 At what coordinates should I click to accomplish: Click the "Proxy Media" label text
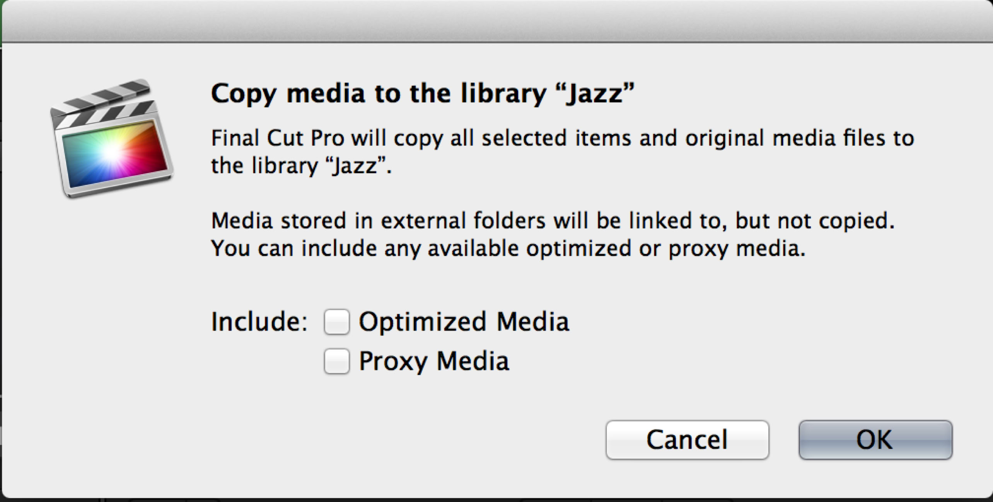[x=434, y=361]
